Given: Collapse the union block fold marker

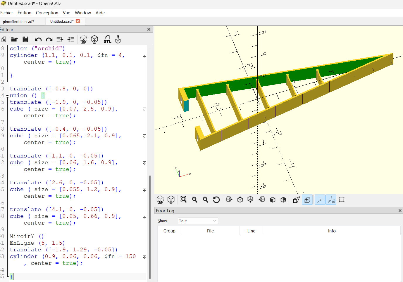Looking at the screenshot, I should [x=7, y=96].
